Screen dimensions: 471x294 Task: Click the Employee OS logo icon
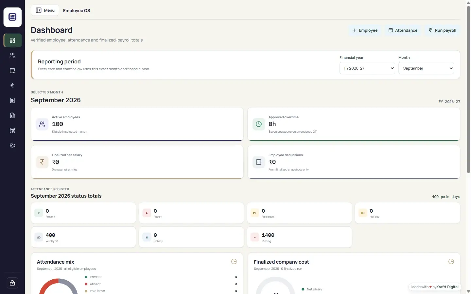pos(12,17)
